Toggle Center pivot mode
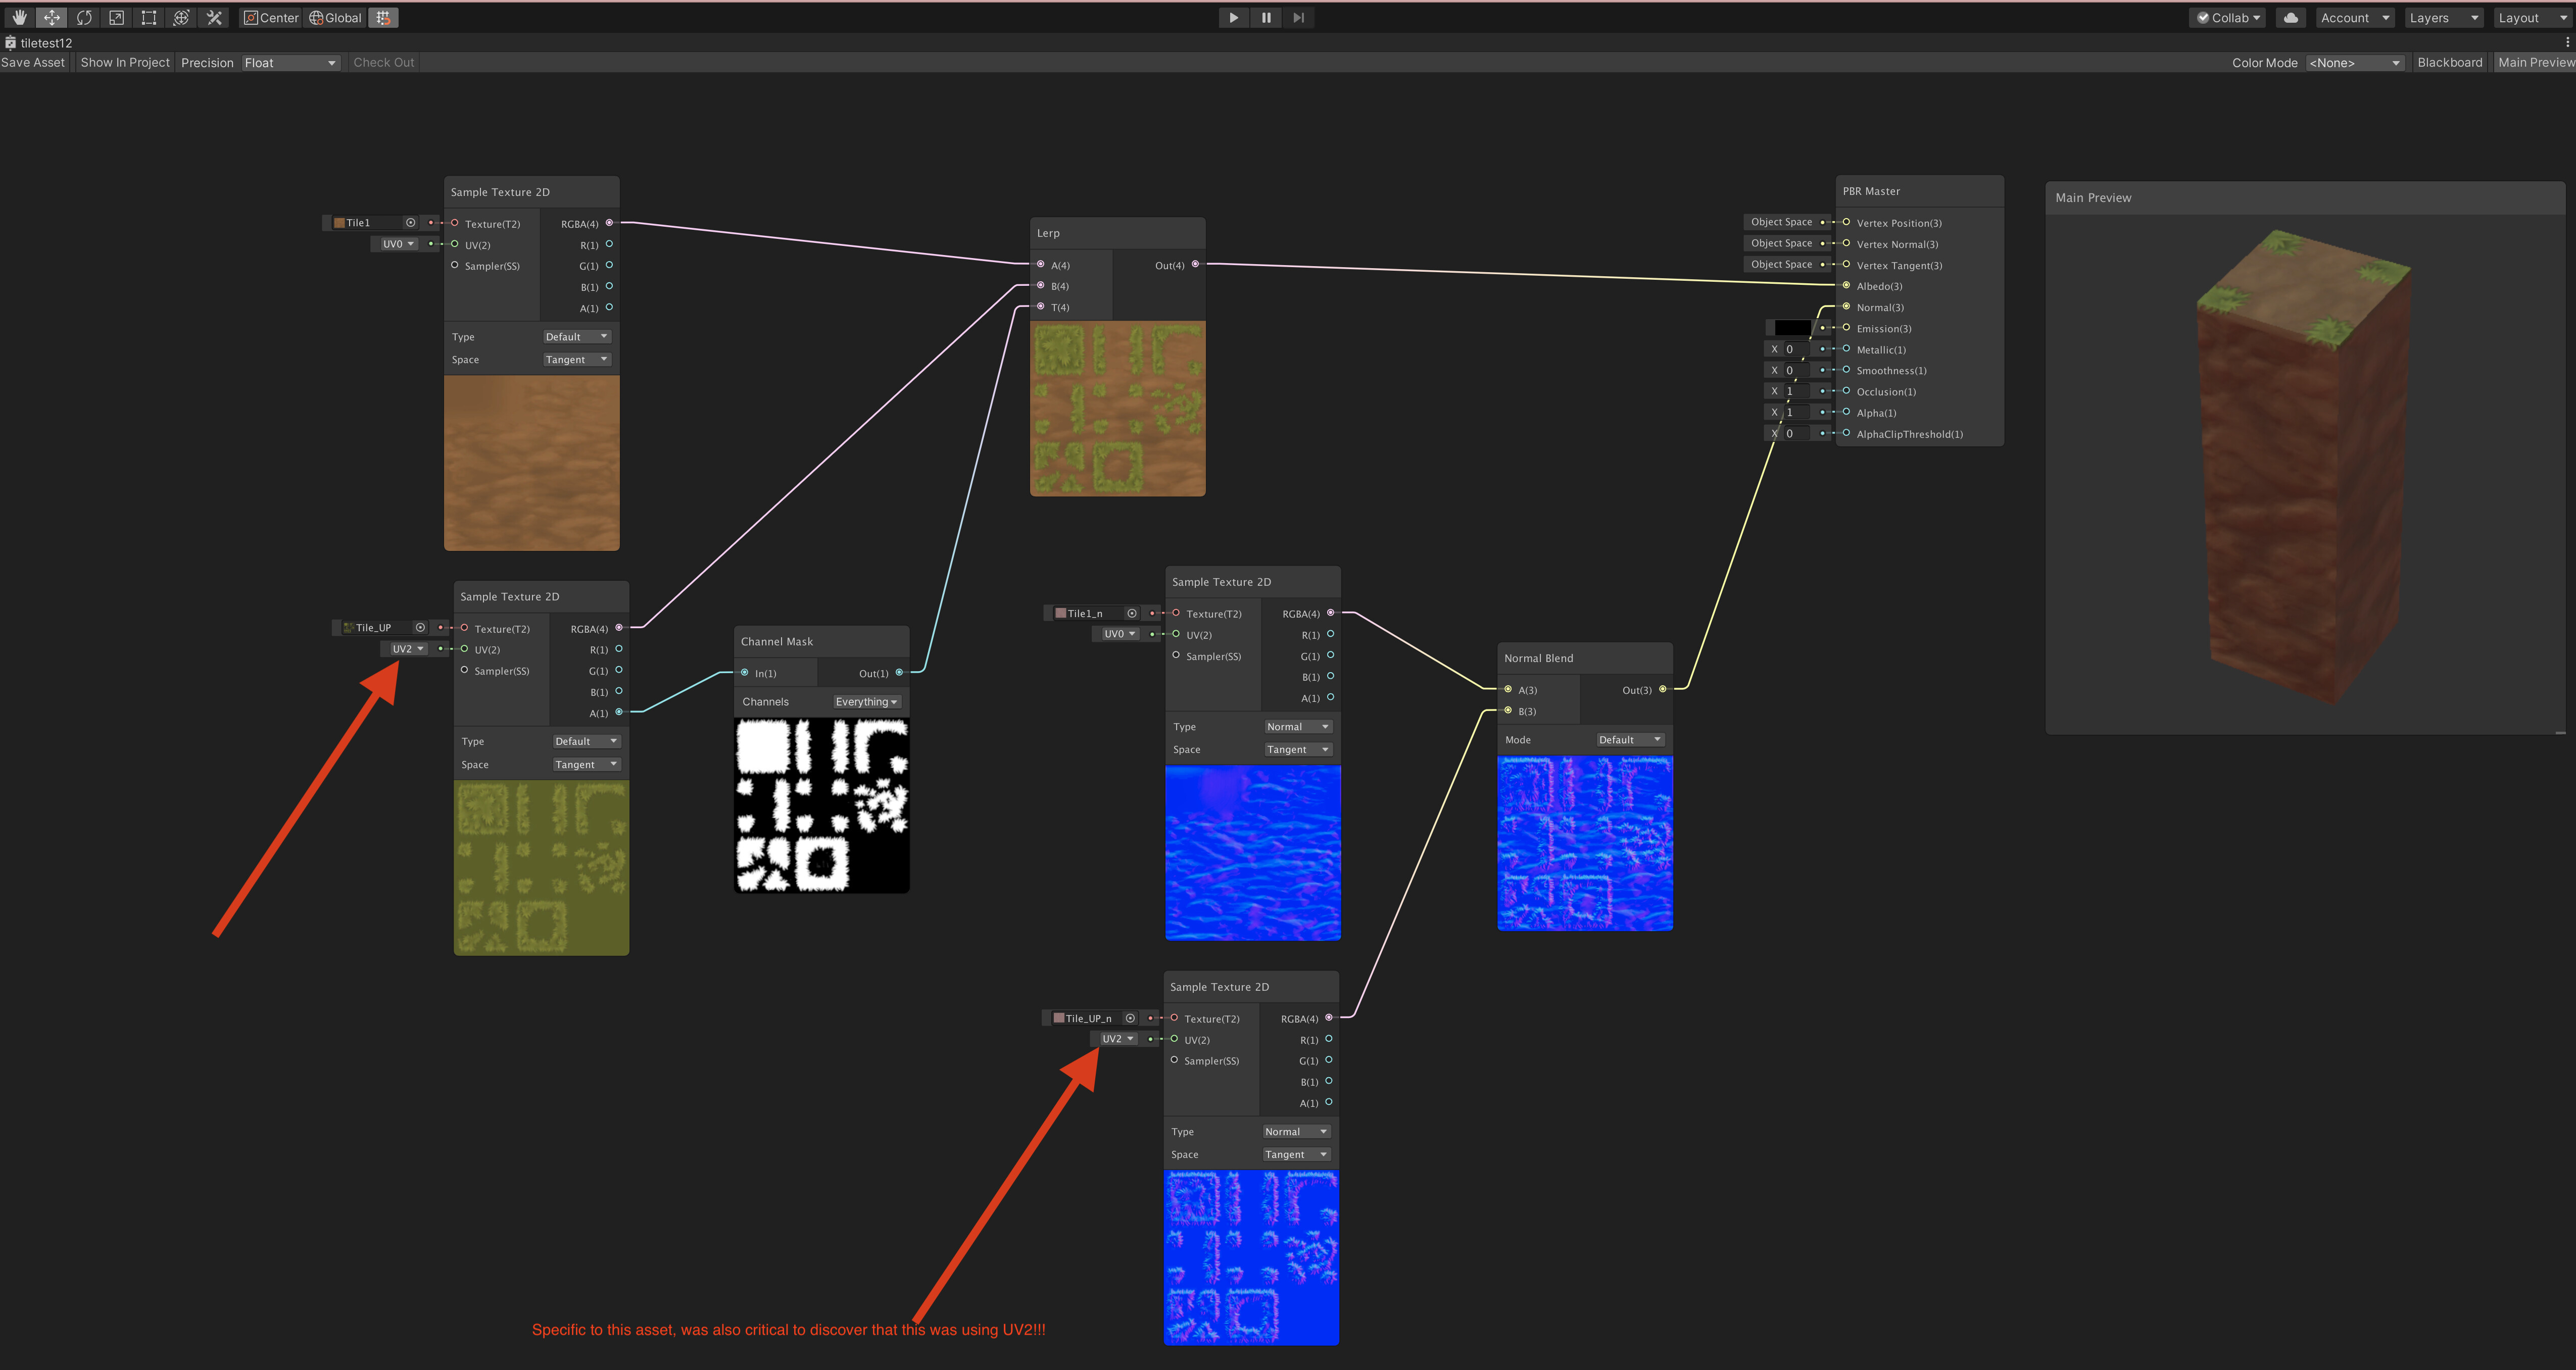The height and width of the screenshot is (1370, 2576). tap(270, 17)
